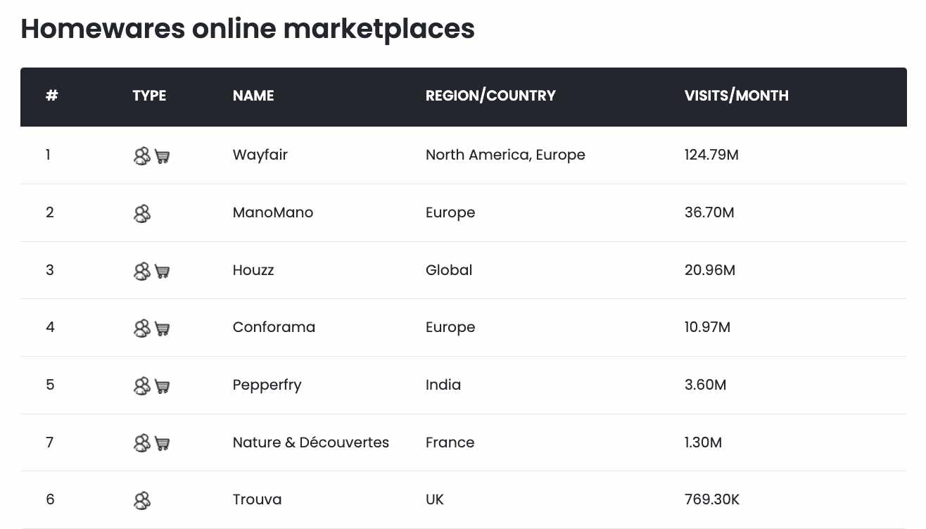Image resolution: width=926 pixels, height=529 pixels.
Task: Click the TYPE column header
Action: point(149,96)
